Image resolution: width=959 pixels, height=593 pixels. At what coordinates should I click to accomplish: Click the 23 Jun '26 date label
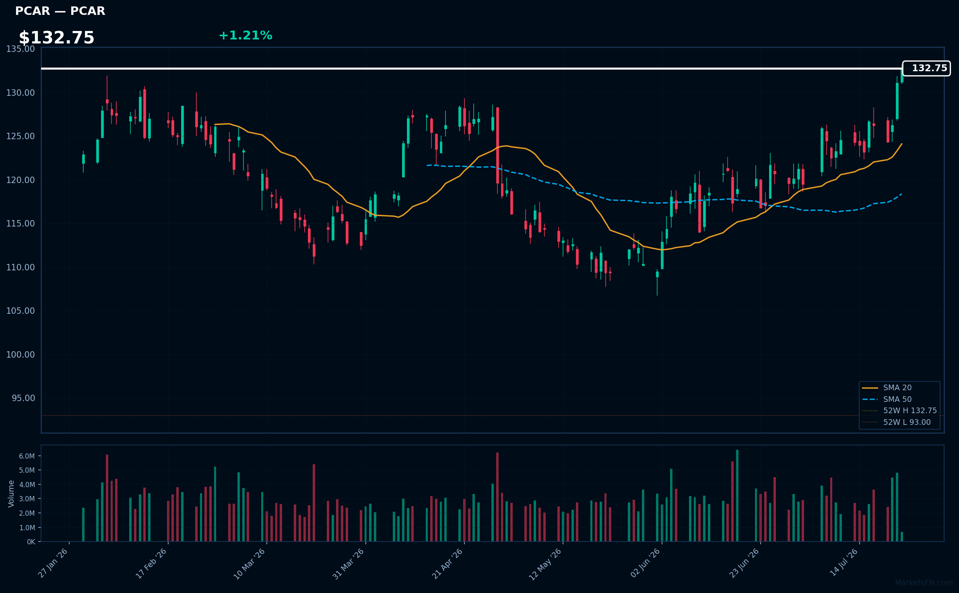click(x=744, y=563)
